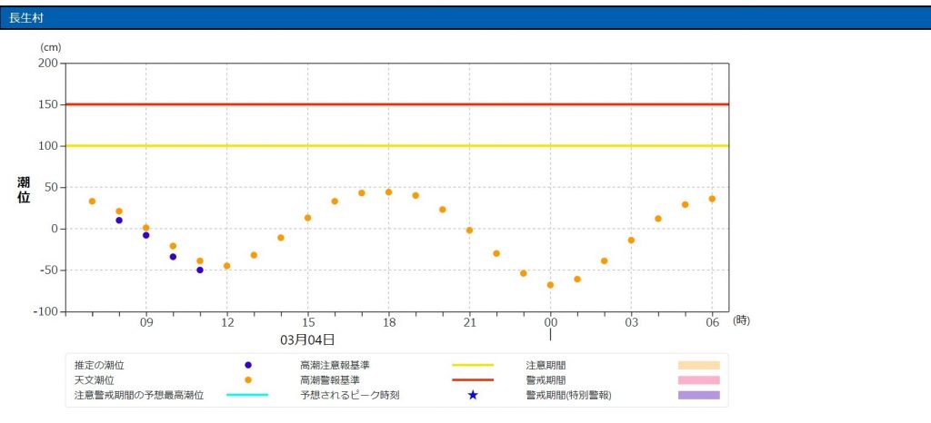Click the 高潮注意報基準 legend label
The width and height of the screenshot is (931, 423).
point(335,365)
